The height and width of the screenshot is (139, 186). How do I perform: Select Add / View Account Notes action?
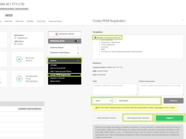point(61,71)
